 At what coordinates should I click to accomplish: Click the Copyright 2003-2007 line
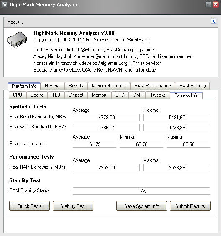click(92, 40)
